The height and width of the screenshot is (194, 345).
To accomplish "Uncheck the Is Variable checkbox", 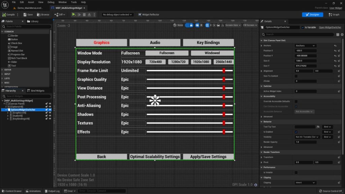I will (x=303, y=27).
